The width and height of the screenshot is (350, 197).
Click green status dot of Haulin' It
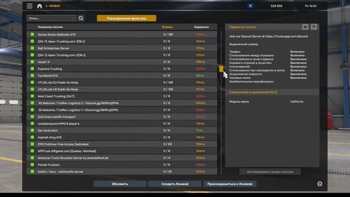tap(32, 62)
